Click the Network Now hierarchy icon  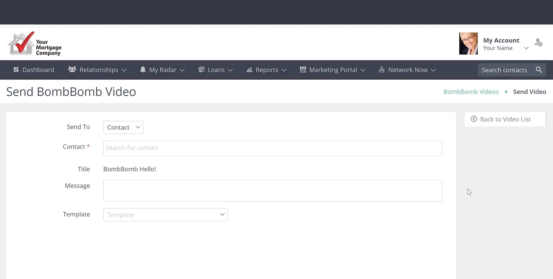tap(382, 69)
